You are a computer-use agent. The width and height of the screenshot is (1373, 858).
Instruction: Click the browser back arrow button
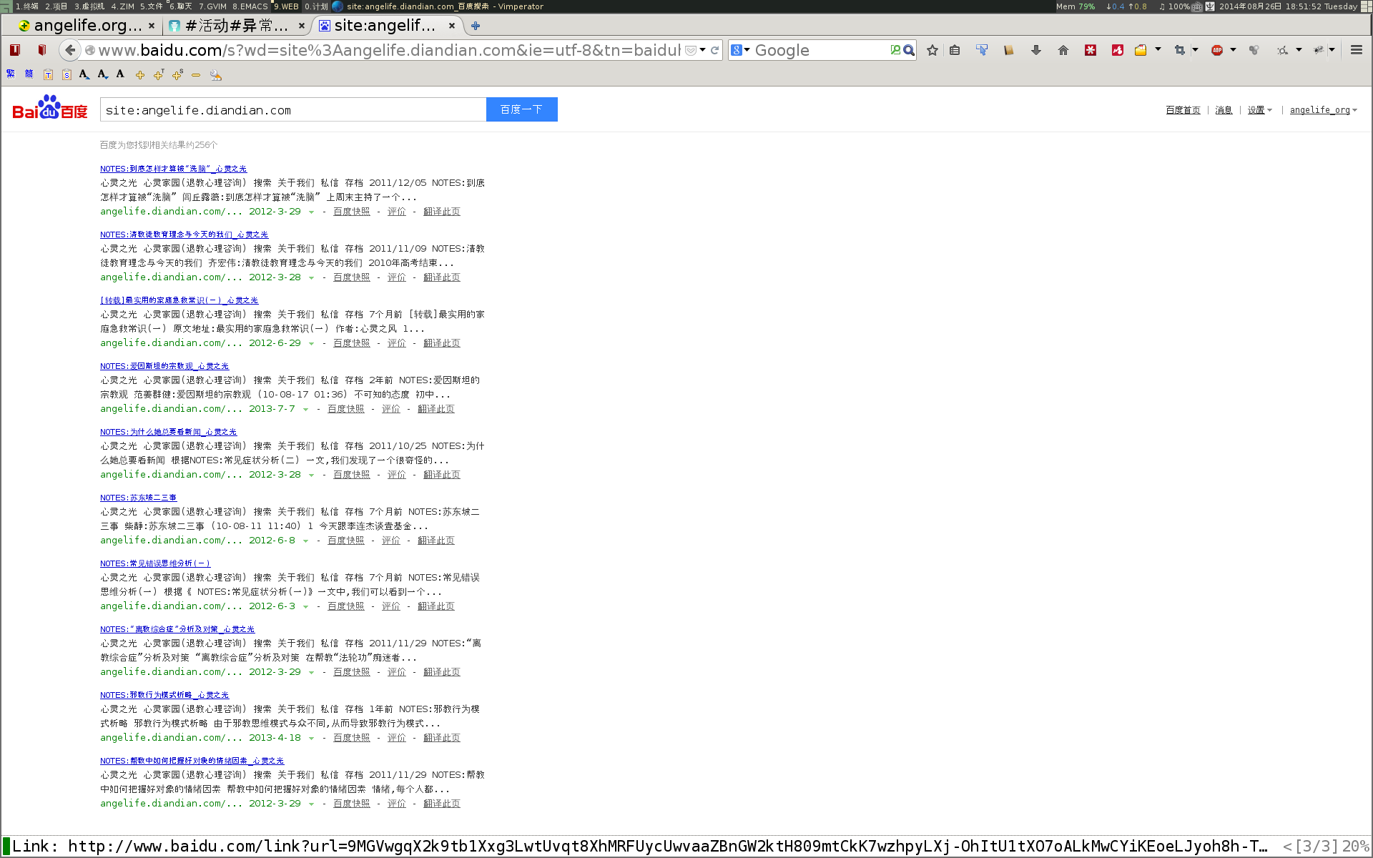click(x=69, y=50)
